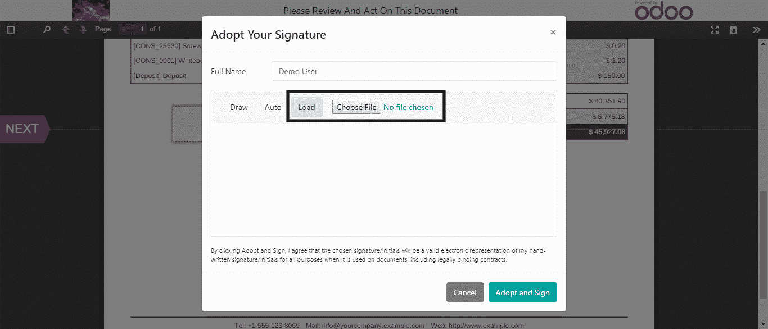Go to previous page arrow
The height and width of the screenshot is (329, 768).
[x=66, y=29]
